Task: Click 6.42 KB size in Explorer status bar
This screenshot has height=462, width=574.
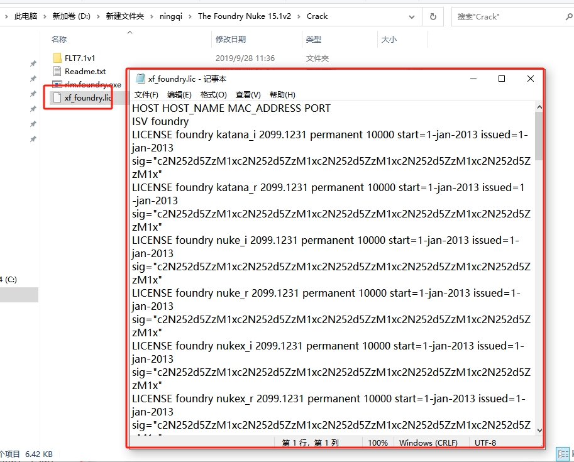Action: tap(39, 454)
